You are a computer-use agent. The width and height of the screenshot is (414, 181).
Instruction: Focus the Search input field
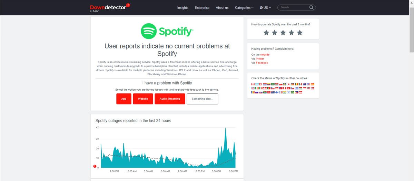coord(293,8)
